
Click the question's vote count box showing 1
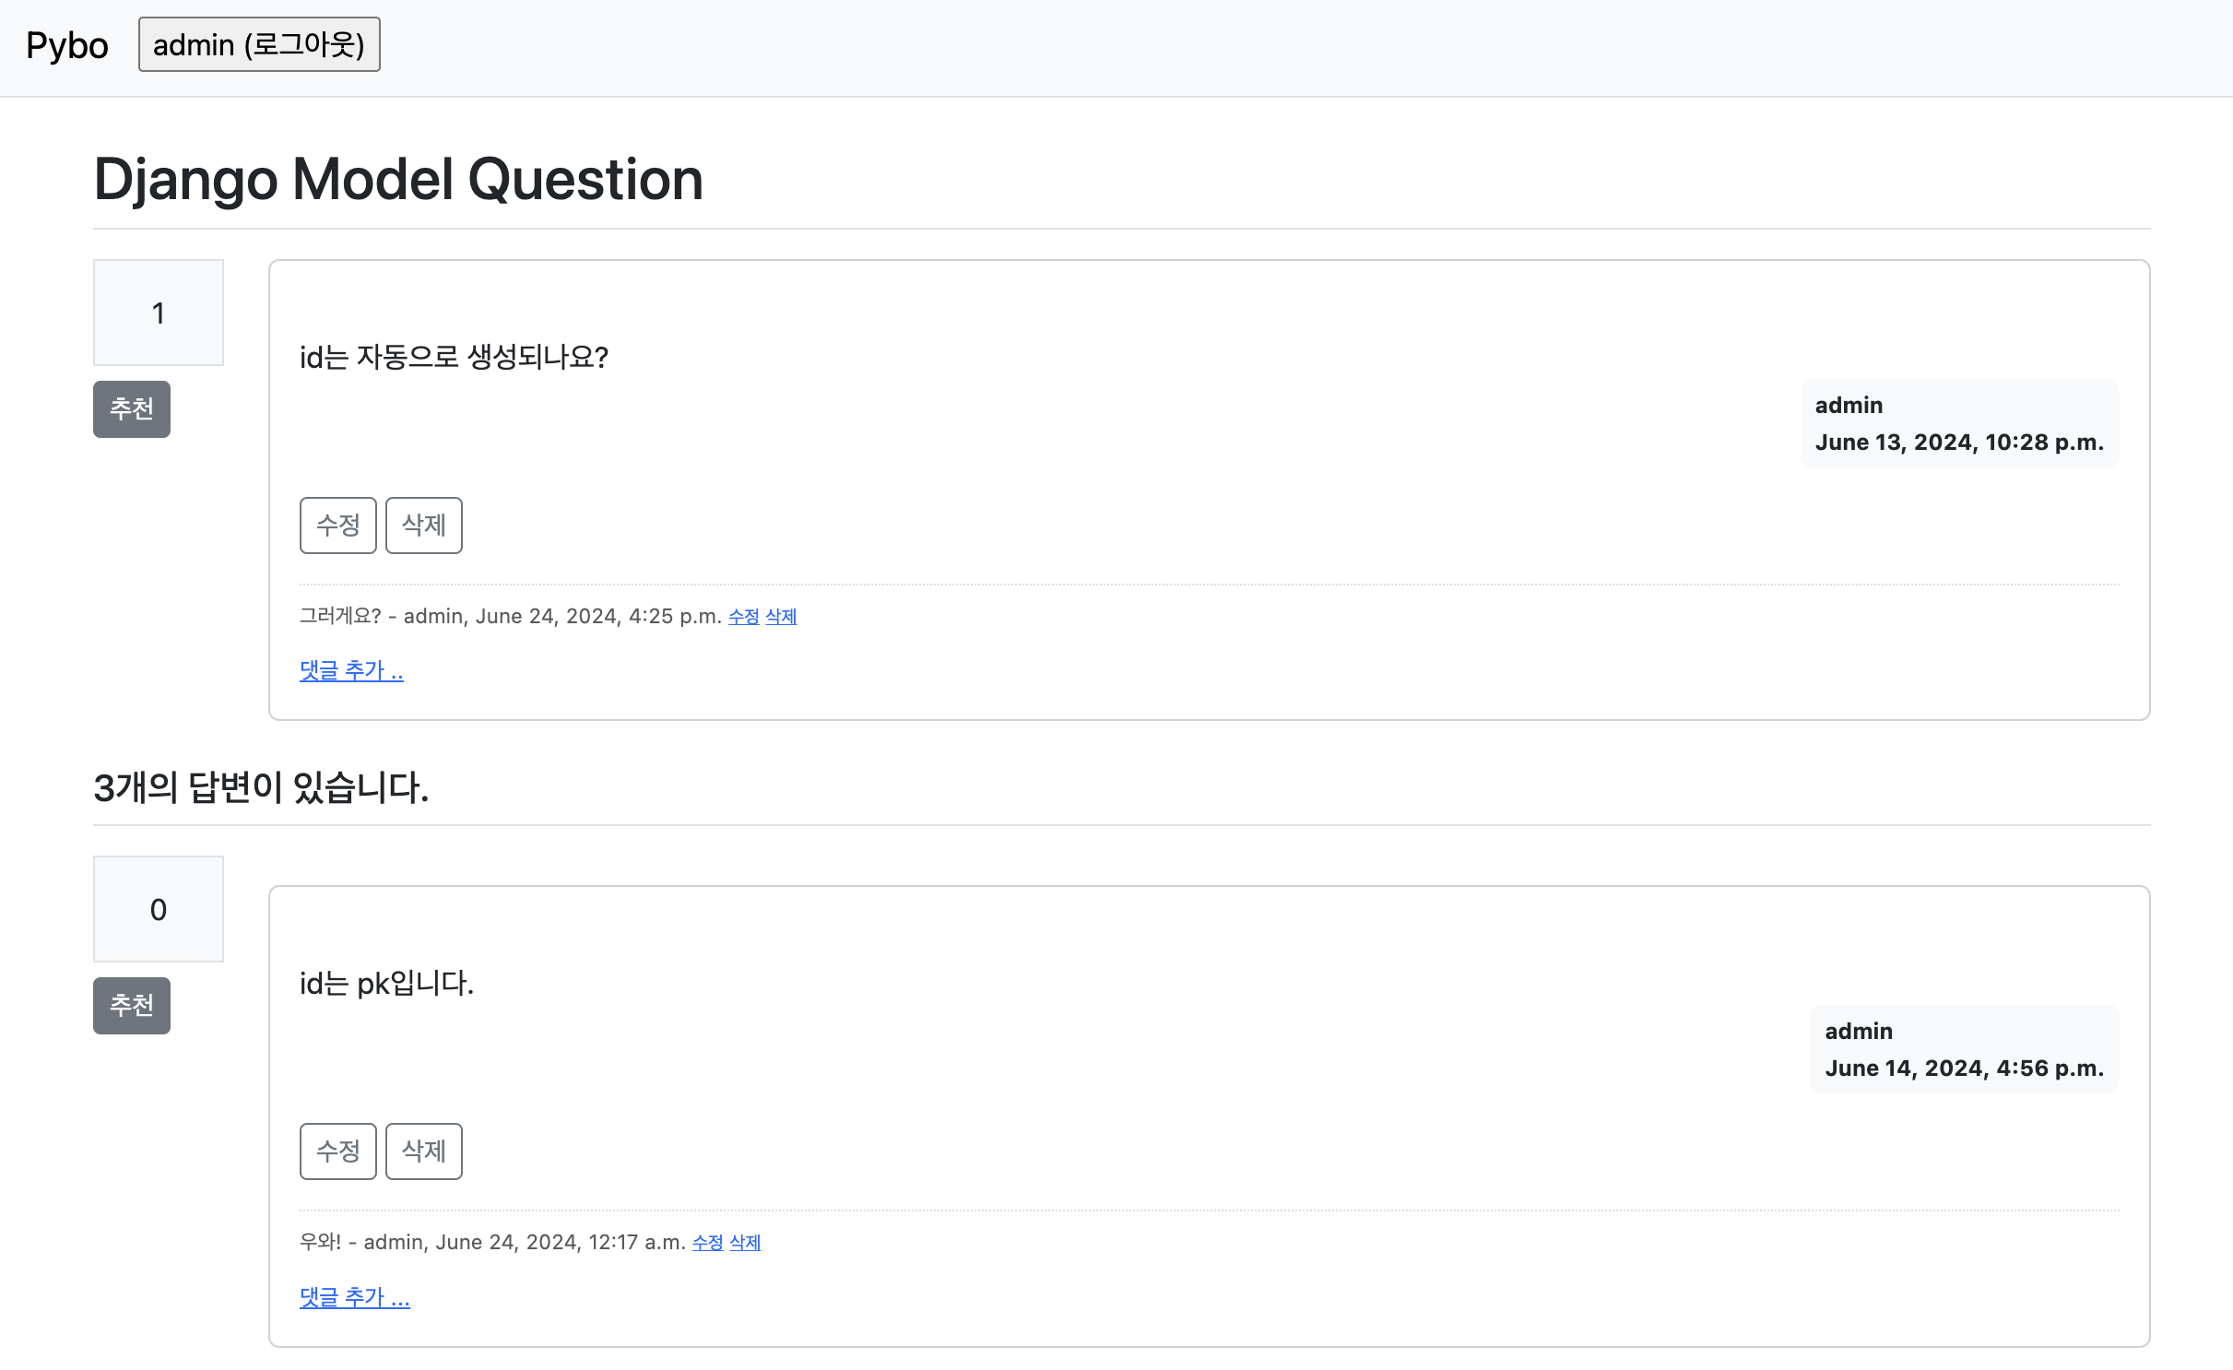pos(159,313)
